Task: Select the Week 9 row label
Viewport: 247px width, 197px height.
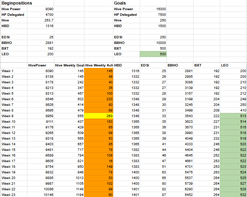Action: click(x=14, y=116)
